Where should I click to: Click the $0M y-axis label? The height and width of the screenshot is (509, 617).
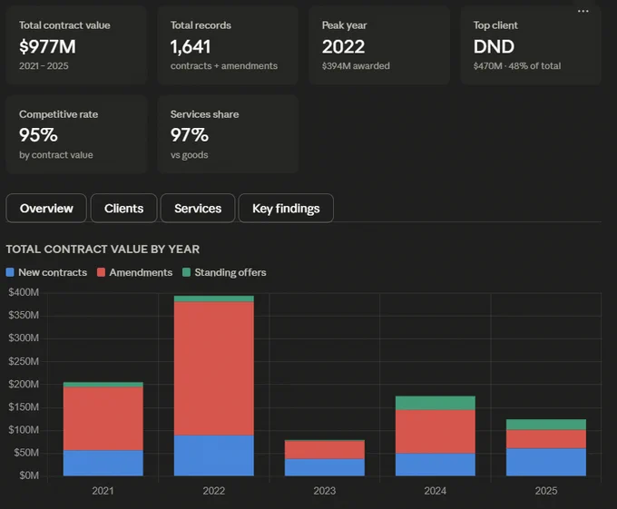(x=29, y=475)
